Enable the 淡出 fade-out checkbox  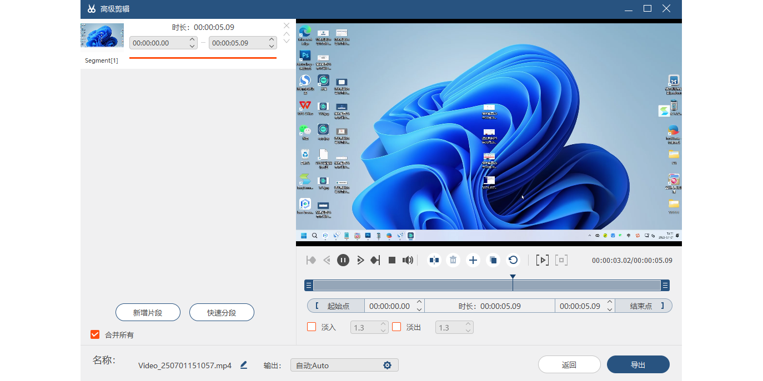(396, 327)
